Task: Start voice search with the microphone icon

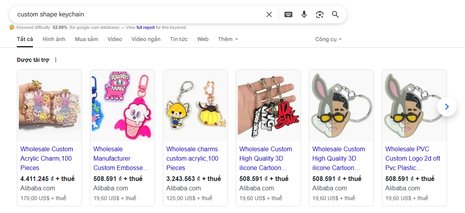Action: pyautogui.click(x=304, y=14)
